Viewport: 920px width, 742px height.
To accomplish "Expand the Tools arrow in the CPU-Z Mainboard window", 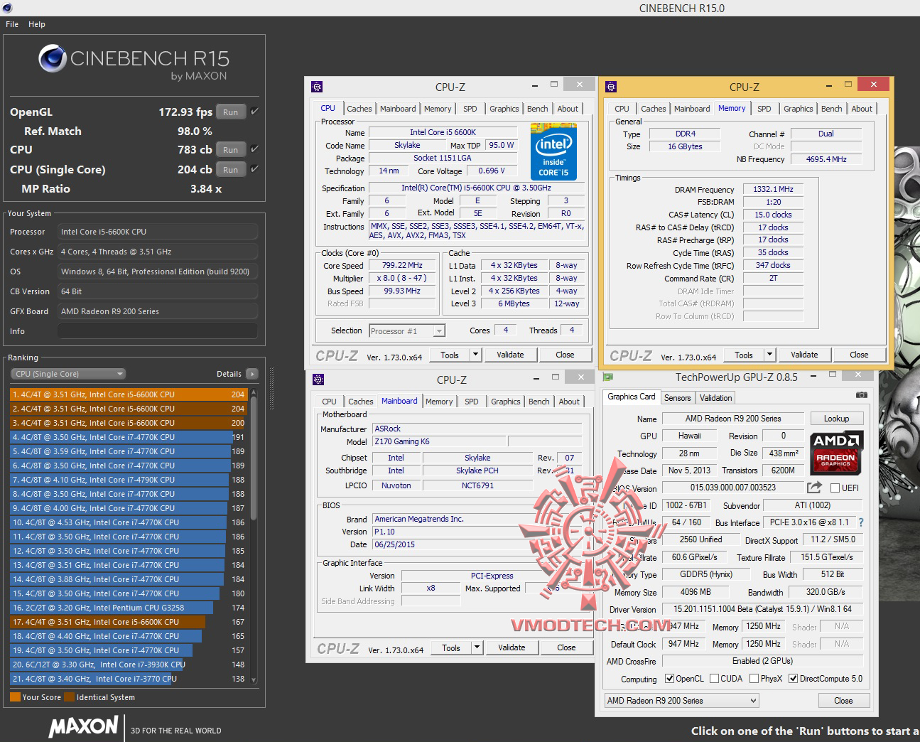I will click(x=477, y=647).
